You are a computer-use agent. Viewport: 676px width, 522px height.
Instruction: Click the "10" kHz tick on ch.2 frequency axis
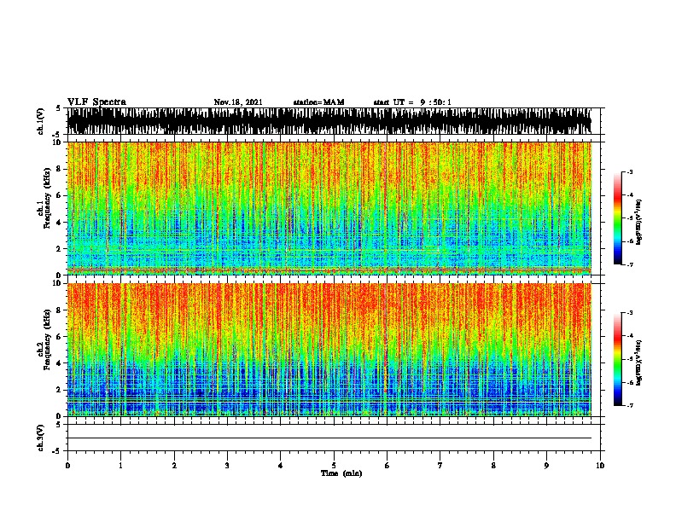(x=57, y=283)
